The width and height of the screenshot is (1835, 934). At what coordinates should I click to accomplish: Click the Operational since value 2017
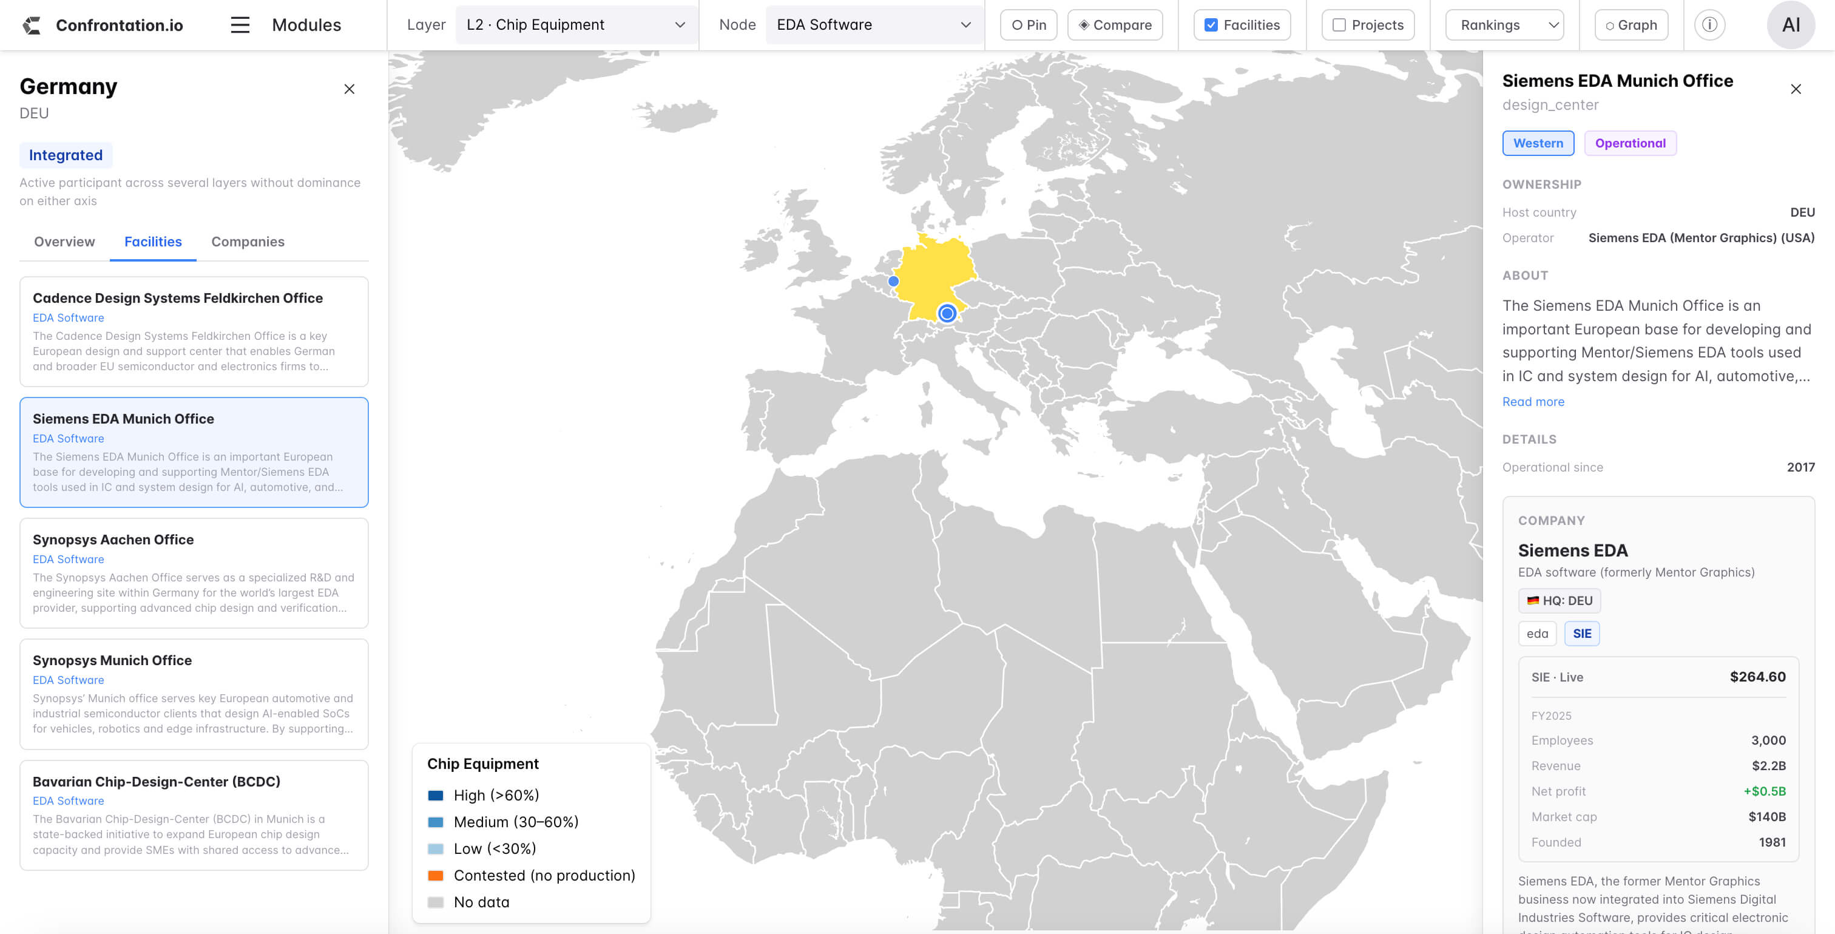pos(1801,467)
